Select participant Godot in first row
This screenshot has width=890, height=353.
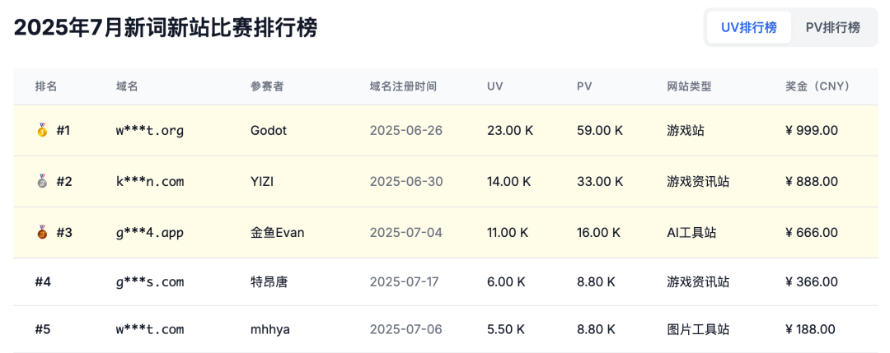click(x=269, y=130)
